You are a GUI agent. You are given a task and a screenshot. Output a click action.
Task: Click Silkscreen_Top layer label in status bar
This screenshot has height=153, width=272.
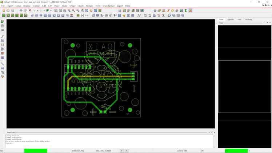coord(78,150)
